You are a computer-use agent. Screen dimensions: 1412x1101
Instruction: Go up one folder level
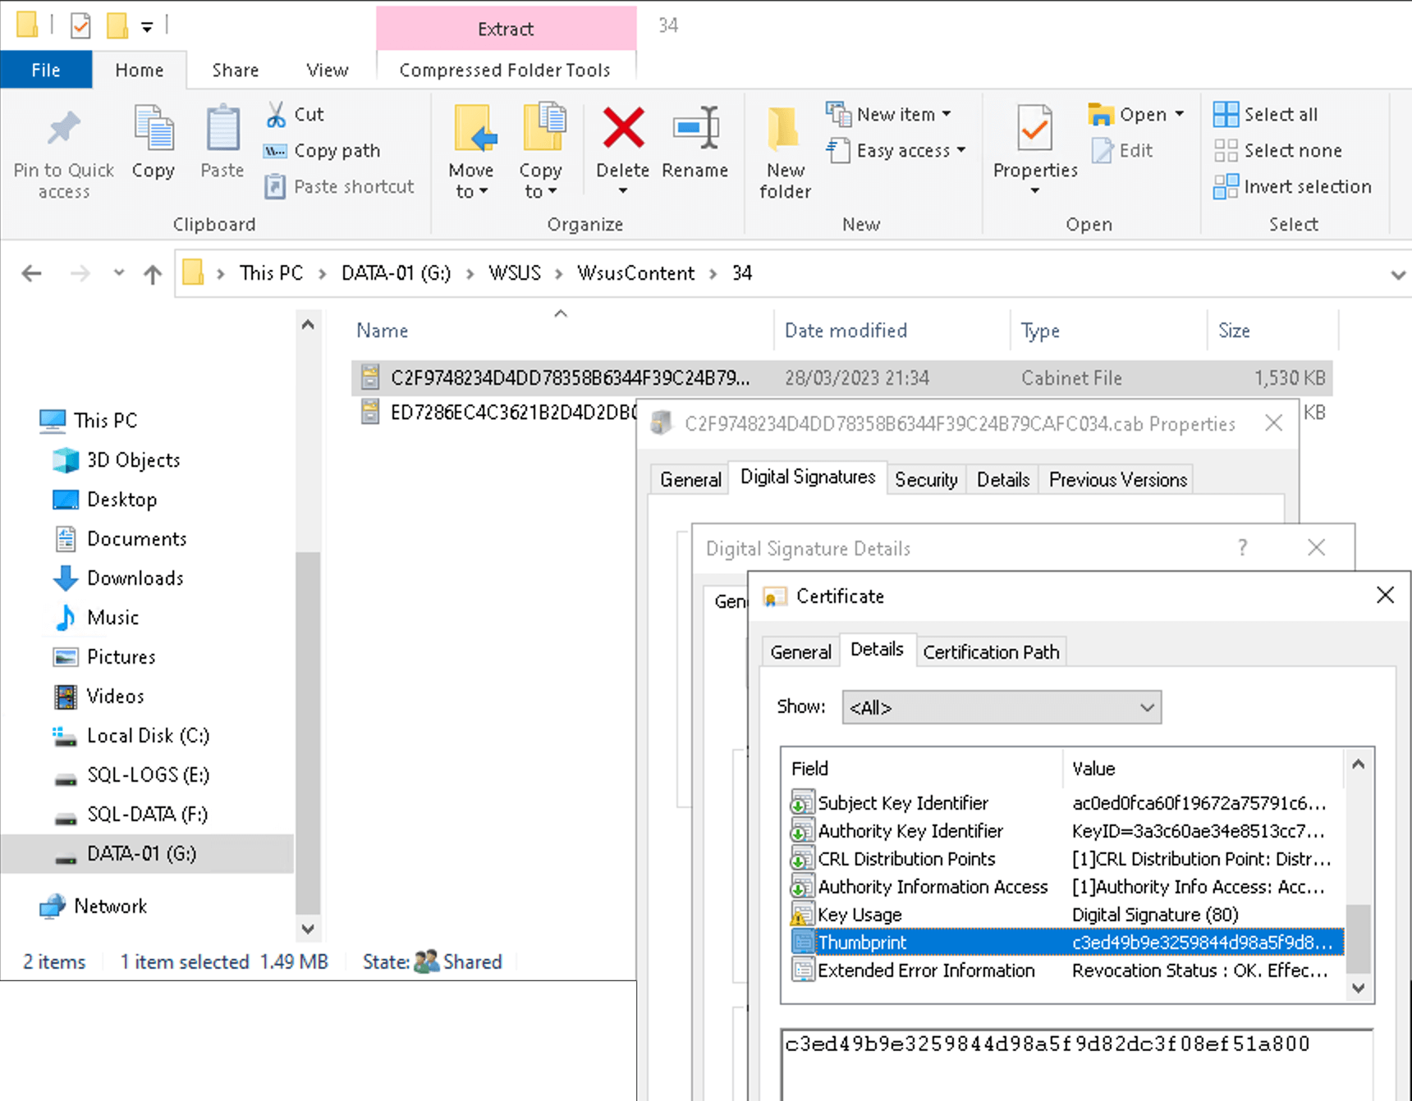pos(153,273)
